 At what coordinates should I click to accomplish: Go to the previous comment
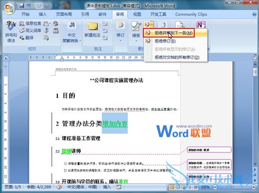pyautogui.click(x=105, y=31)
